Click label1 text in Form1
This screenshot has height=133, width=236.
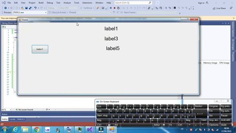point(111,29)
